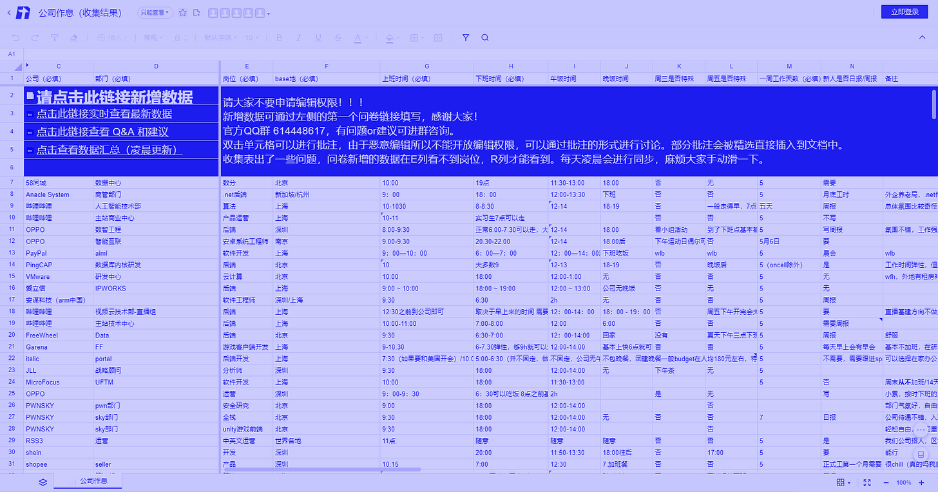The height and width of the screenshot is (492, 938).
Task: Select the format painter tool
Action: (x=54, y=38)
